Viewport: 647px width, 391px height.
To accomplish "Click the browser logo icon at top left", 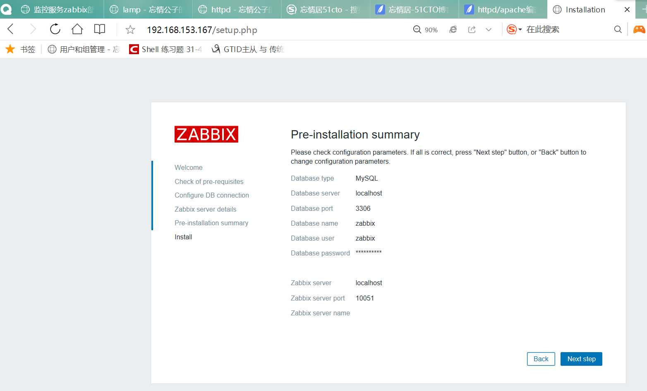I will pos(6,9).
